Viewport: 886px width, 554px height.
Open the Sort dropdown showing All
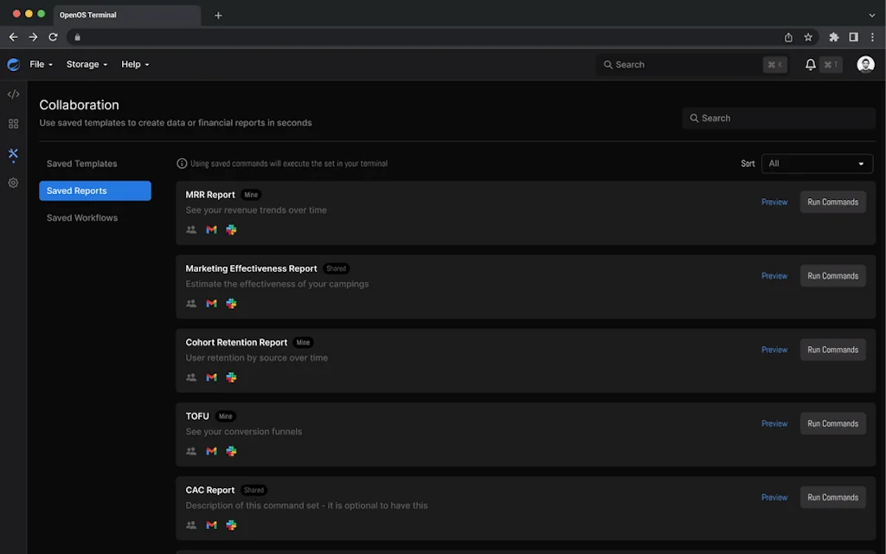[817, 164]
